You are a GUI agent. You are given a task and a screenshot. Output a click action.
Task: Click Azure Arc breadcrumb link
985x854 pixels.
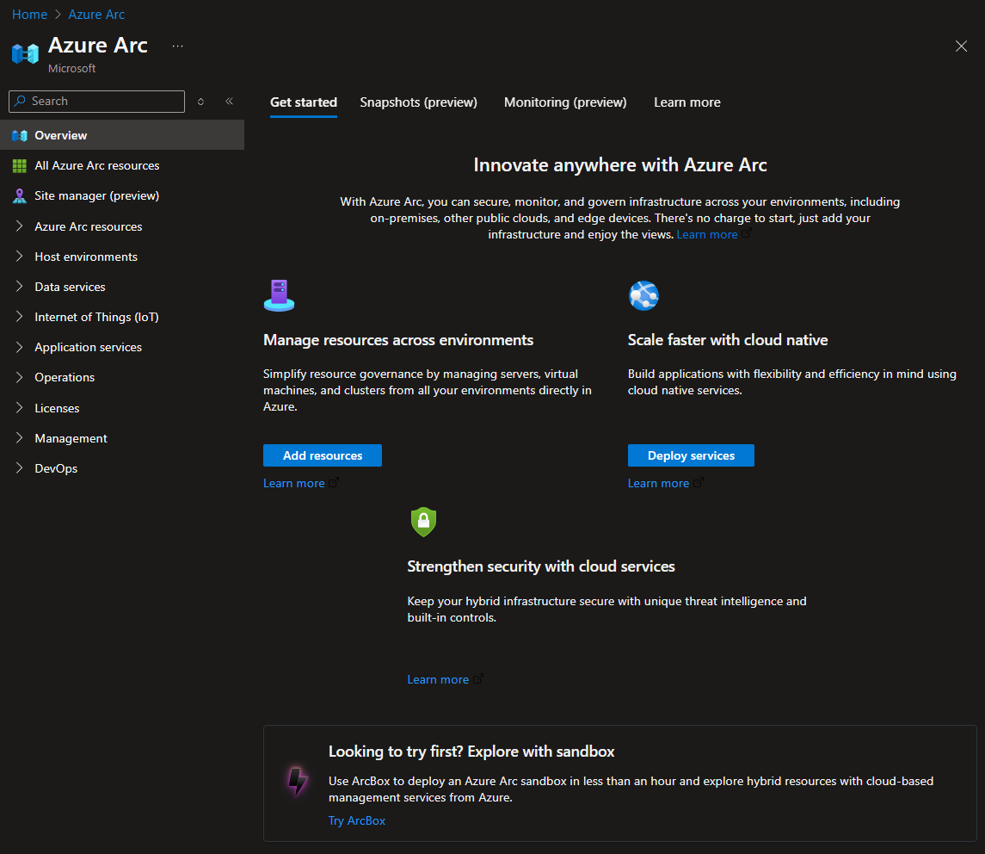point(96,15)
